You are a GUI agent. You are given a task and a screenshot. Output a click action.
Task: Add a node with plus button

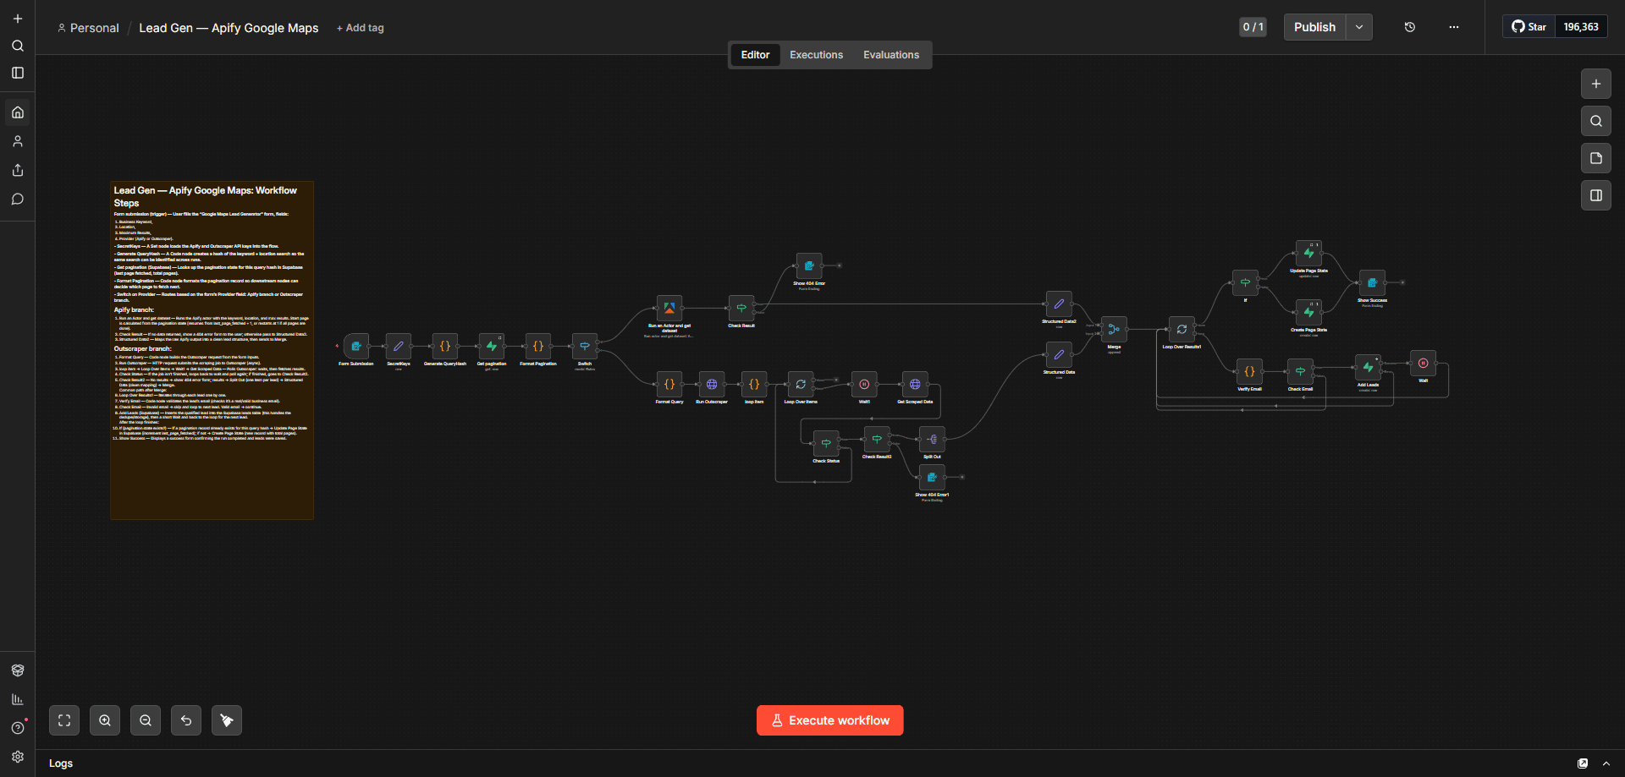click(x=1596, y=84)
